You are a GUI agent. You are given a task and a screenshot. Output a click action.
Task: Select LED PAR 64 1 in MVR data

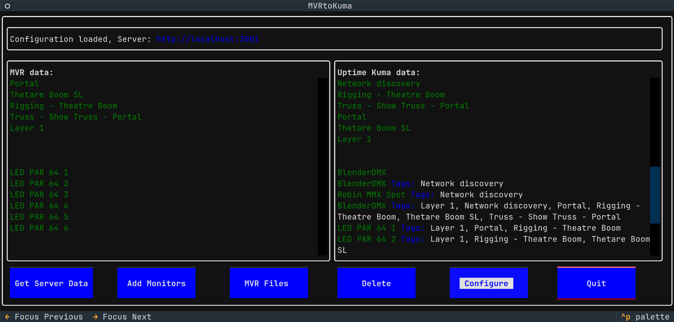coord(39,172)
